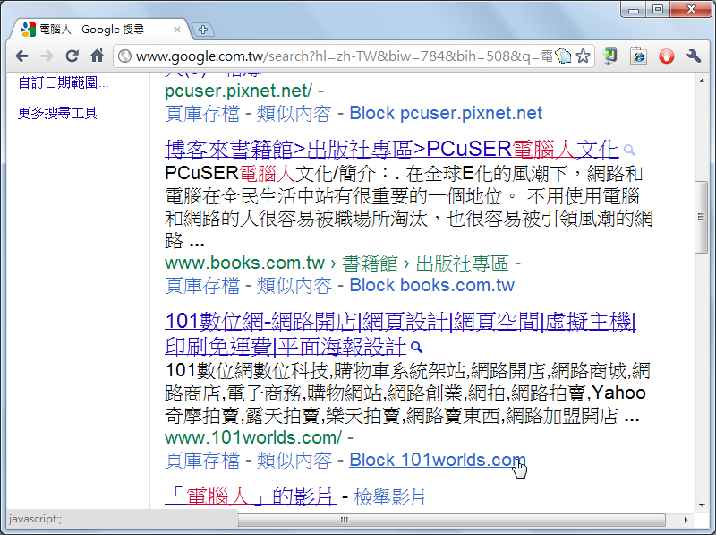Click www.101worlds.com/ green URL text
The width and height of the screenshot is (716, 535).
(x=253, y=438)
